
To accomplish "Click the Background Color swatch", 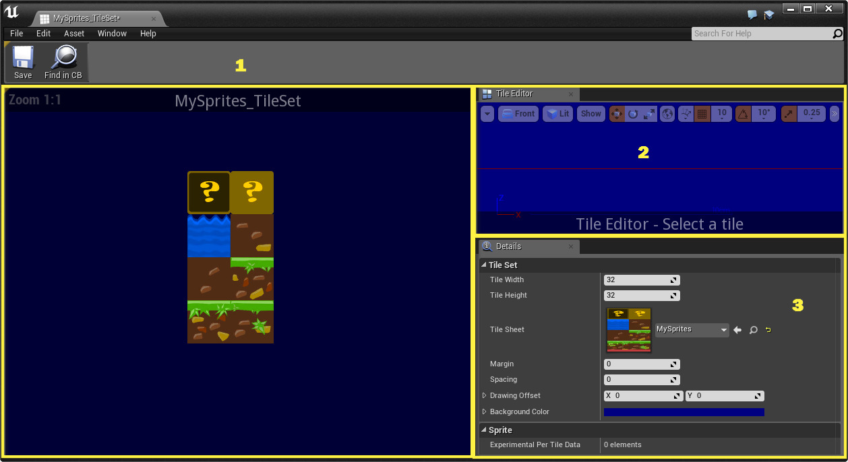I will [x=684, y=411].
